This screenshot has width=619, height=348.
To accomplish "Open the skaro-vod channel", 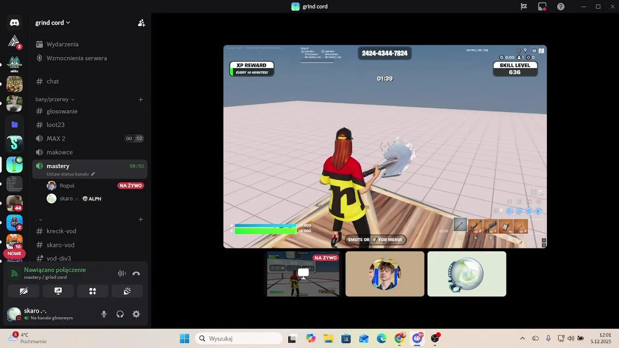I will (60, 245).
